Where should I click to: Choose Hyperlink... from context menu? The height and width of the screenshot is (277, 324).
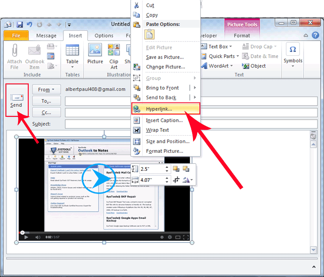[166, 108]
